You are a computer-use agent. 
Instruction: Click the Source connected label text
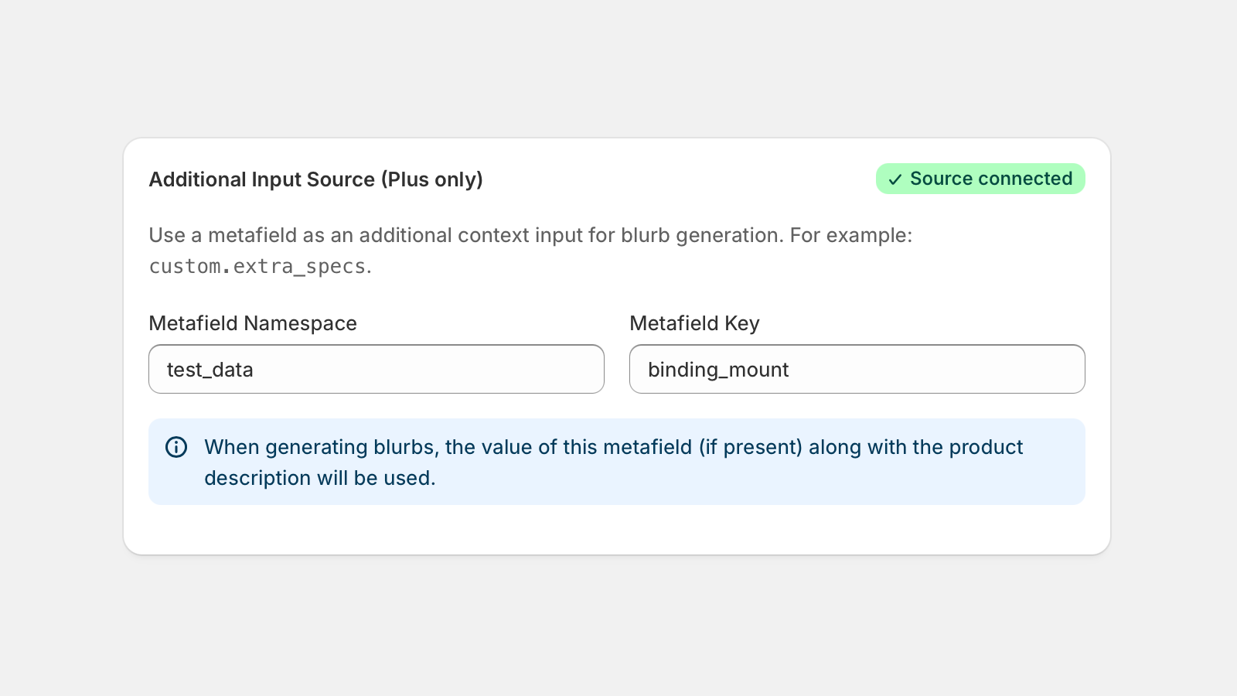click(991, 179)
